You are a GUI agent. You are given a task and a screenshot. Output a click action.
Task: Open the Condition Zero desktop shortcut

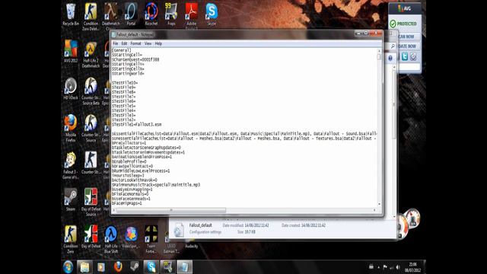tap(71, 239)
